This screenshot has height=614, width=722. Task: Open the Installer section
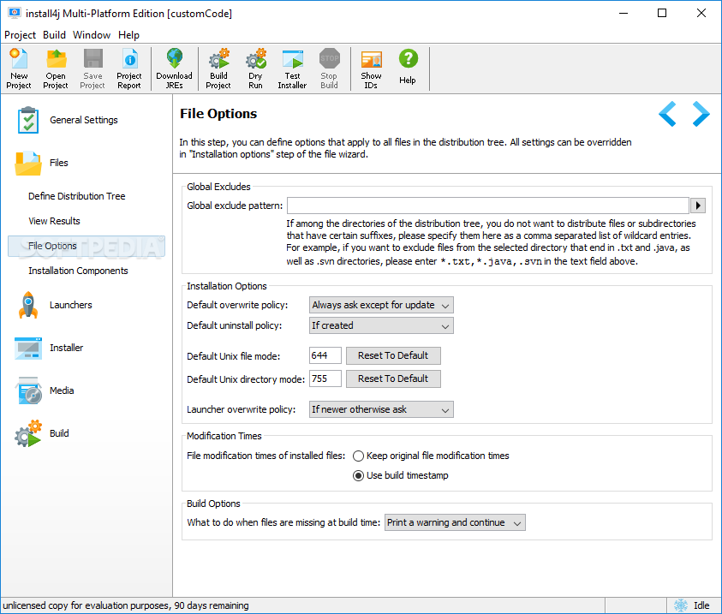(x=50, y=348)
